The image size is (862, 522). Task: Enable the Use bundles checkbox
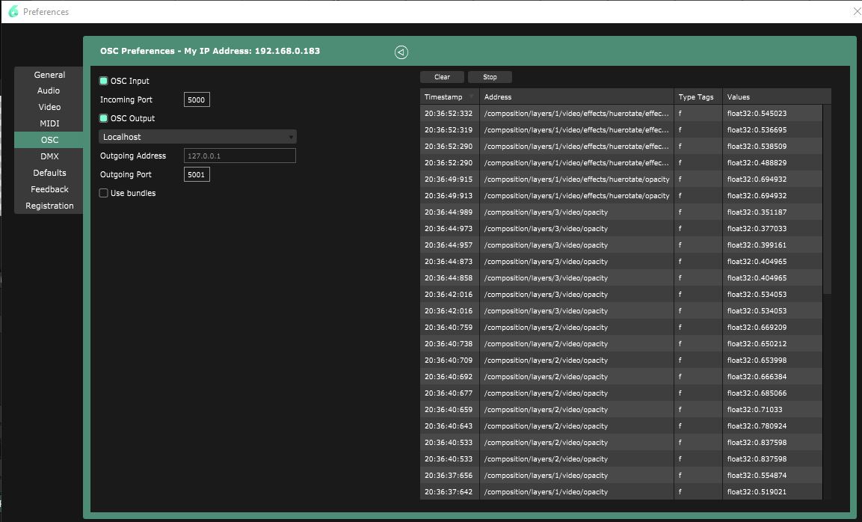tap(104, 193)
